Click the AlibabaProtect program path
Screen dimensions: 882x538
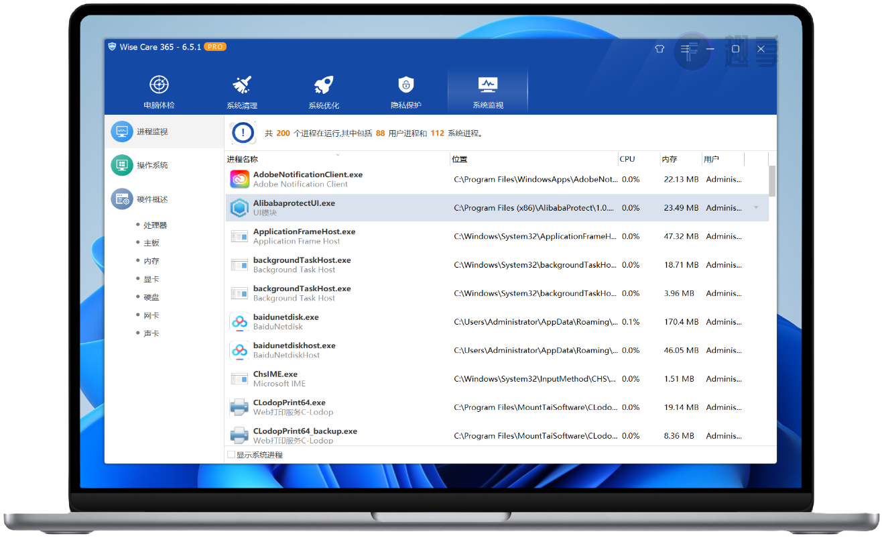click(x=534, y=208)
